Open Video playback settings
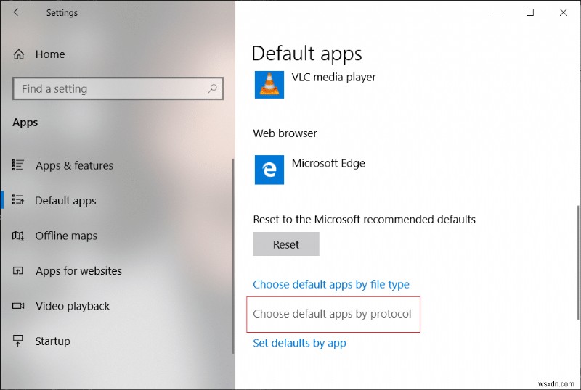Screen dimensions: 581x390 73,306
